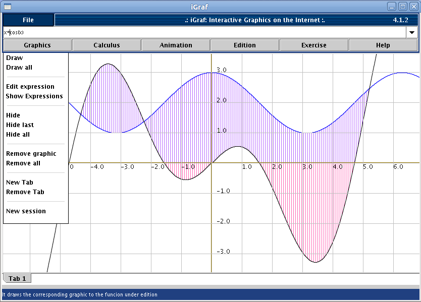Switch to Tab 1
Image resolution: width=421 pixels, height=302 pixels.
(x=17, y=278)
